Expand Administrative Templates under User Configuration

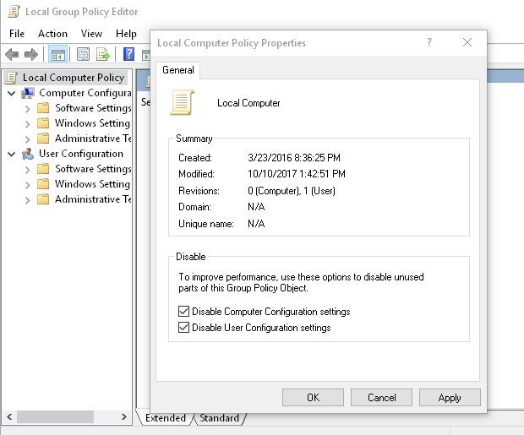[x=27, y=200]
